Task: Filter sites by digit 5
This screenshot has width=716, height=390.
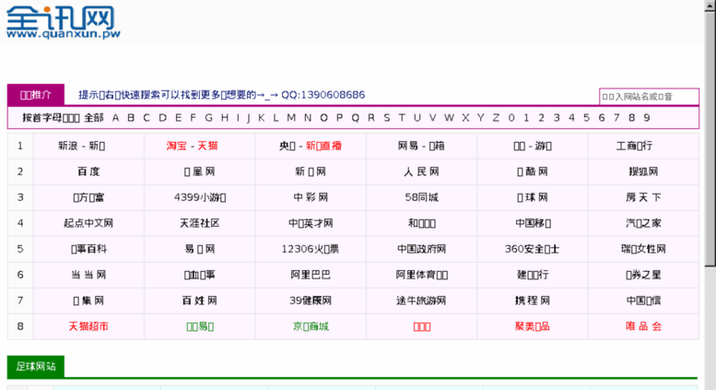Action: point(586,118)
